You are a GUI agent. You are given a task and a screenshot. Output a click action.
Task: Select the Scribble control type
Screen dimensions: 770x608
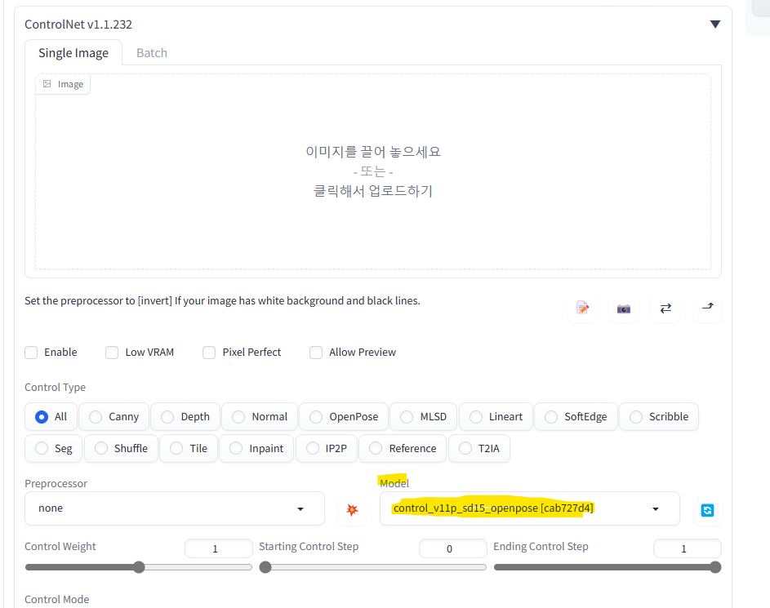(658, 416)
